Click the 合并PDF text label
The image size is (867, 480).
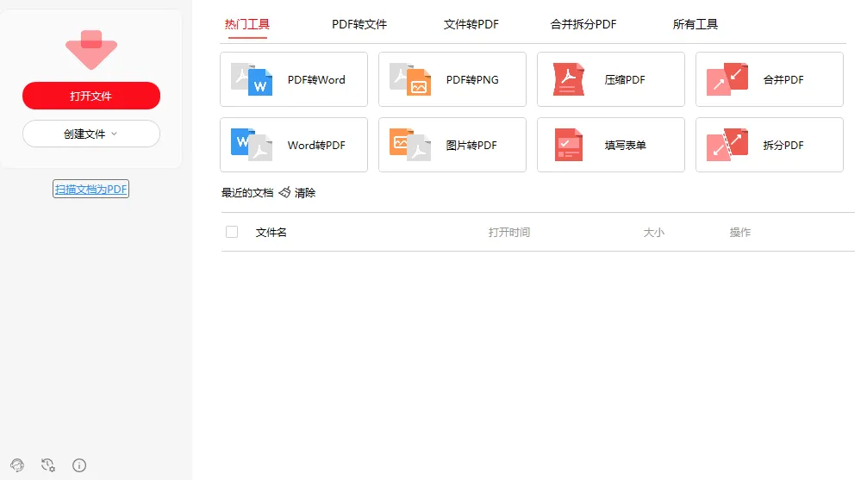tap(783, 79)
